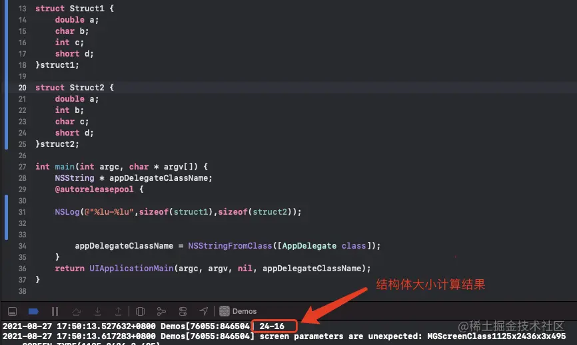Deactivate breakpoints with the blue breakpoint icon
Viewport: 577px width, 345px height.
33,312
